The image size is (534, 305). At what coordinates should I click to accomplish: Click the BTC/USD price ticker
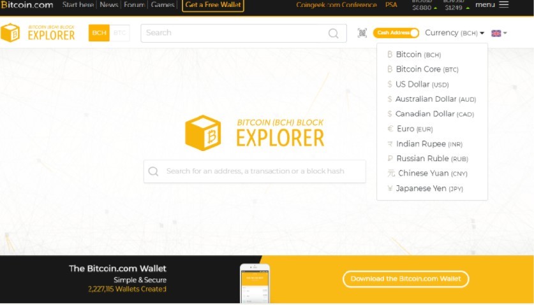[x=425, y=5]
